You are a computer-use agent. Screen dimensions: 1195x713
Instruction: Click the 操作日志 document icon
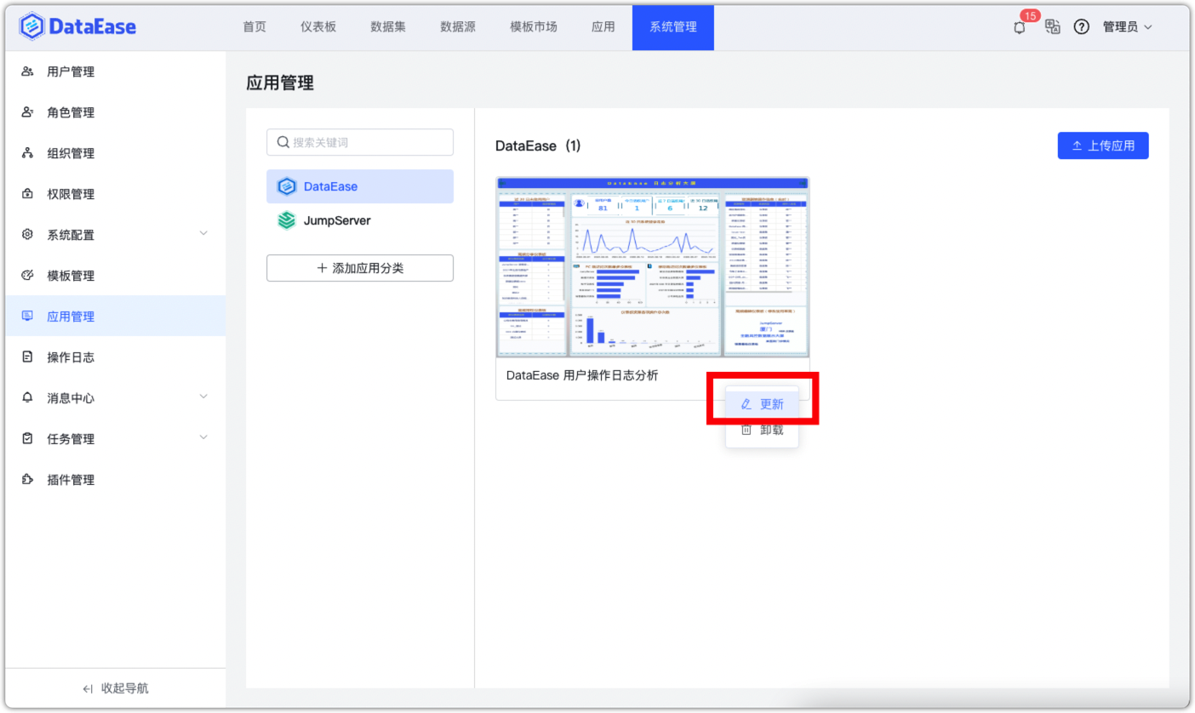click(27, 357)
